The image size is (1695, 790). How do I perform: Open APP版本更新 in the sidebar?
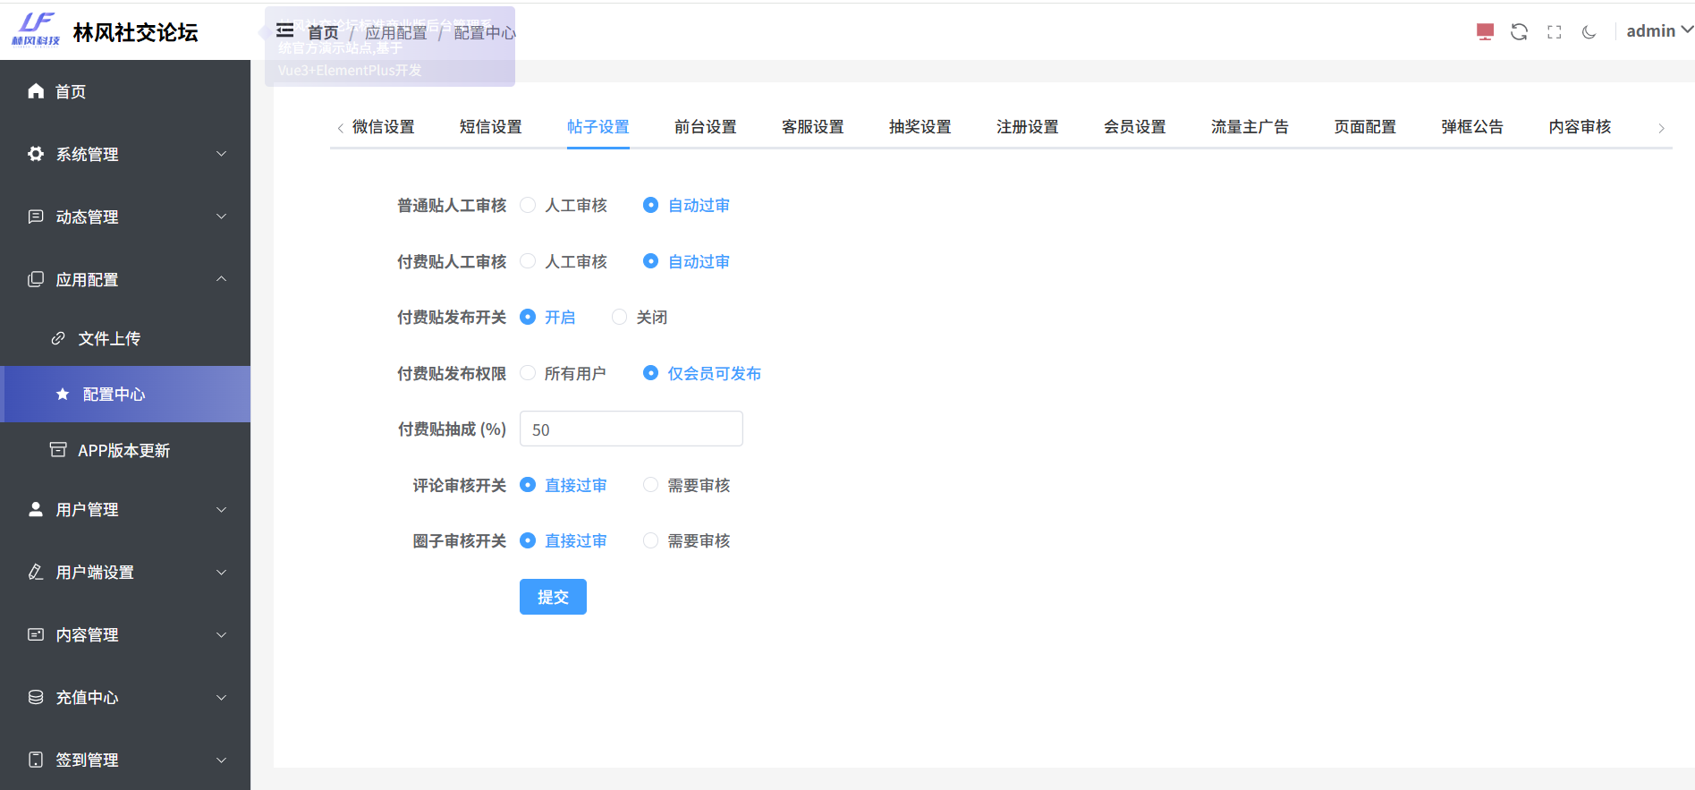tap(123, 450)
